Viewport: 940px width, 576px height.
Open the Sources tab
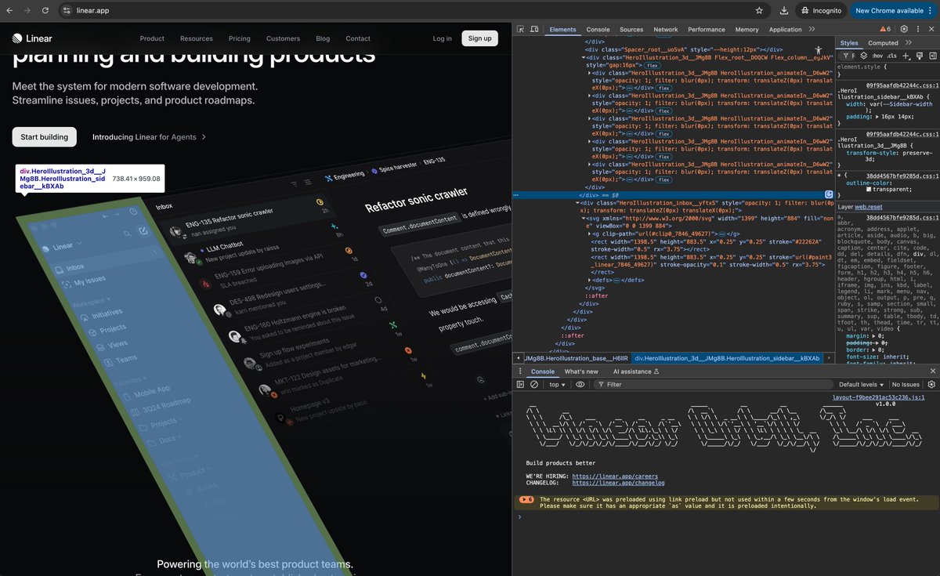click(631, 29)
